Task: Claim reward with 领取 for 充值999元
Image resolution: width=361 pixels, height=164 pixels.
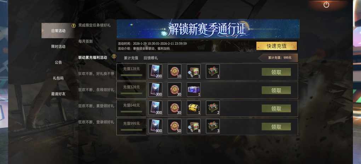Action: [x=276, y=127]
